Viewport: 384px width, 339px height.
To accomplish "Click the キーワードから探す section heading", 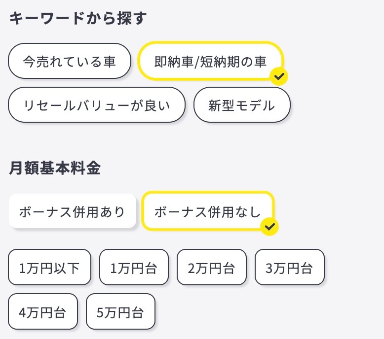I will [x=78, y=19].
